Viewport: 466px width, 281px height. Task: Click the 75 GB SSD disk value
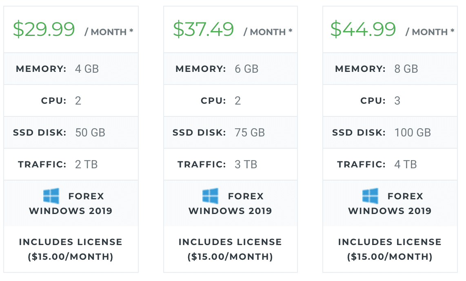250,132
